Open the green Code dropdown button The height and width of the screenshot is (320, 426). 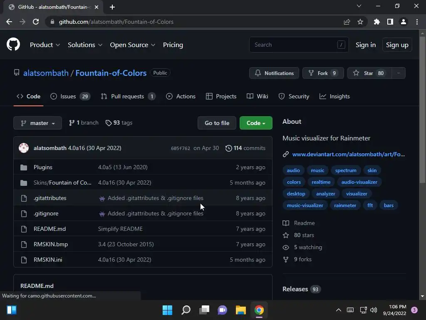click(x=256, y=123)
